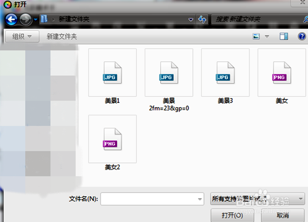Click the 打开(O) open button
The height and width of the screenshot is (222, 308).
pos(232,215)
